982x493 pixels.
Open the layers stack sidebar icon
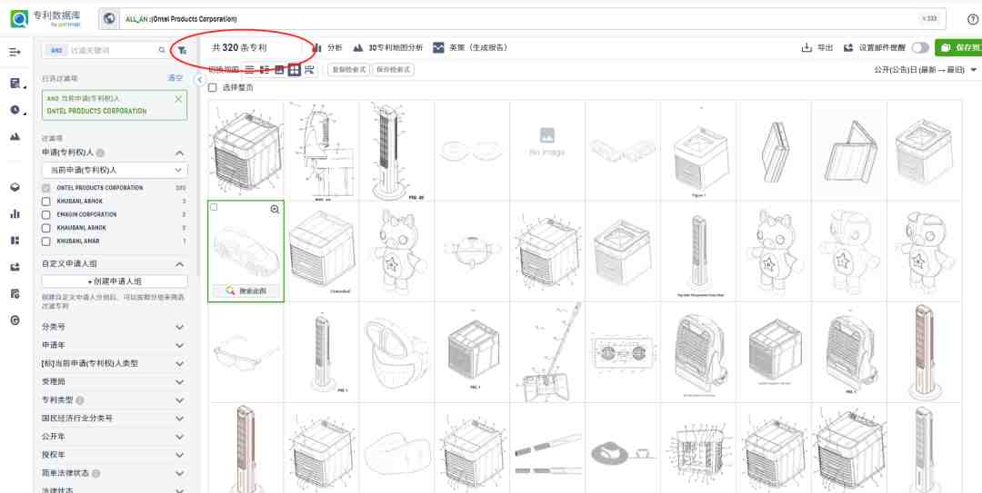tap(15, 187)
